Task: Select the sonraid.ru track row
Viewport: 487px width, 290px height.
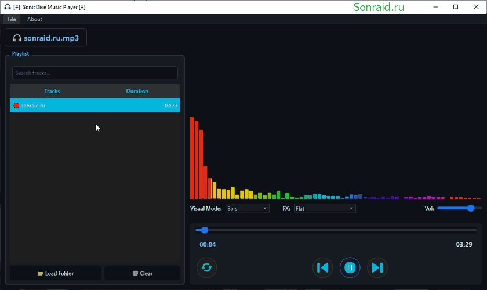Action: tap(95, 106)
